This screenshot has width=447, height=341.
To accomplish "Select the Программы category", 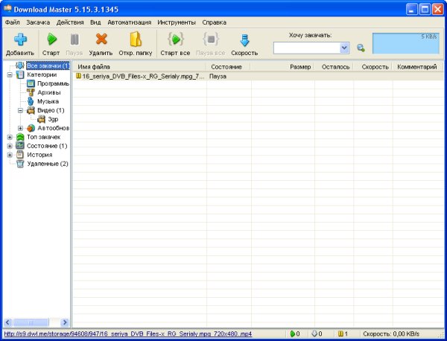I will point(53,83).
